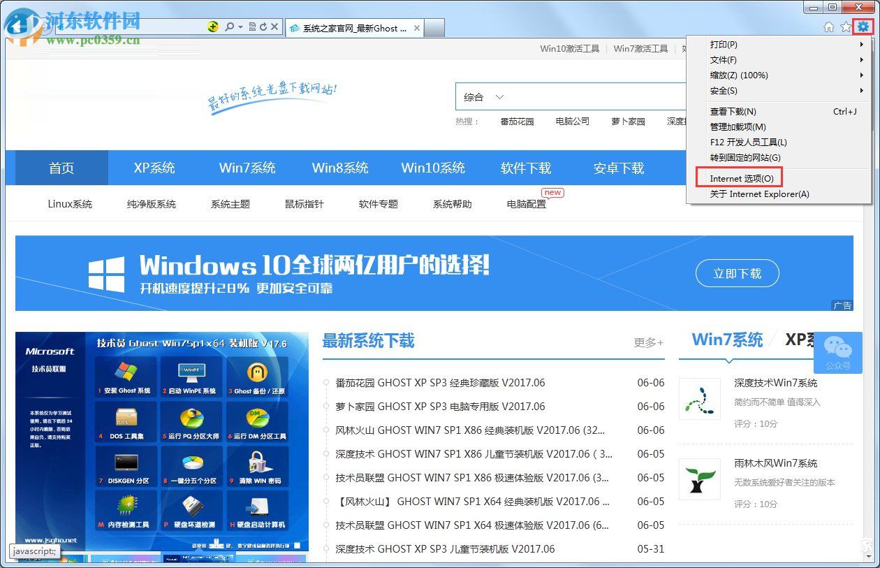Click the 立即下载 button on the banner
The image size is (880, 568).
[738, 273]
